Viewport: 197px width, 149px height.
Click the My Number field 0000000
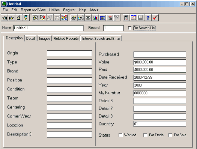pos(160,93)
